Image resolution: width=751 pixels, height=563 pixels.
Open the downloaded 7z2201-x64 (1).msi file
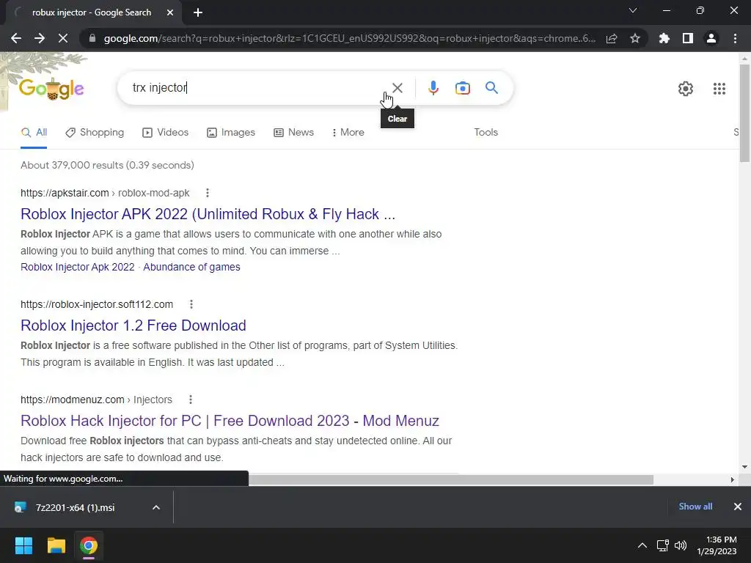pos(75,508)
